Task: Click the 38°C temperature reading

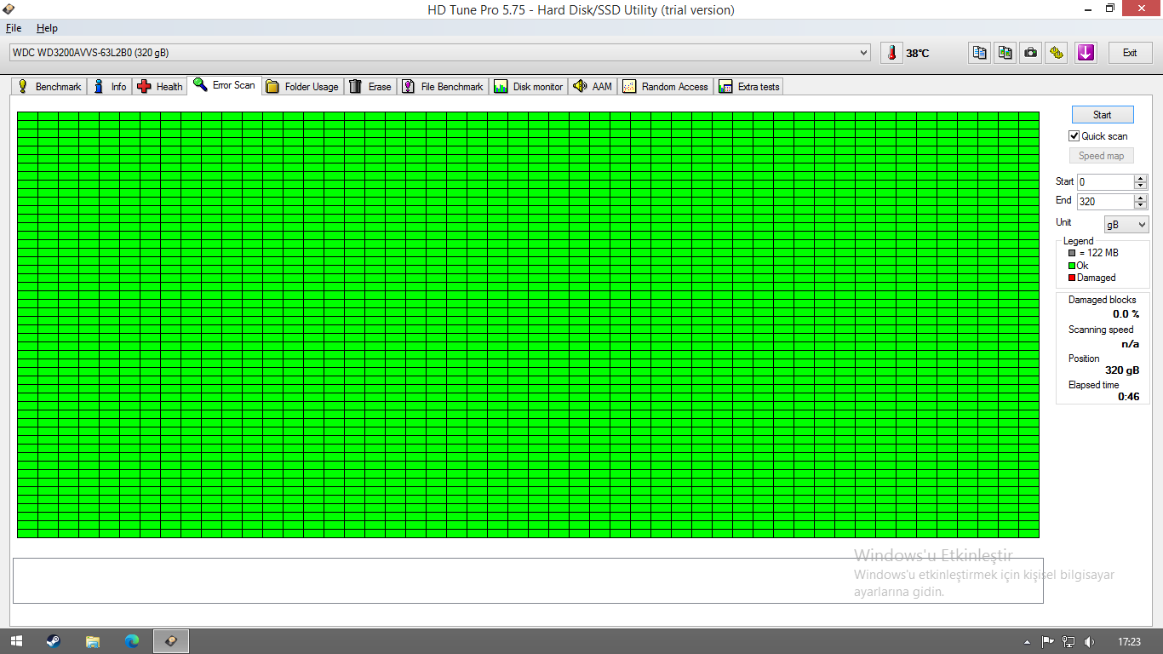Action: (918, 53)
